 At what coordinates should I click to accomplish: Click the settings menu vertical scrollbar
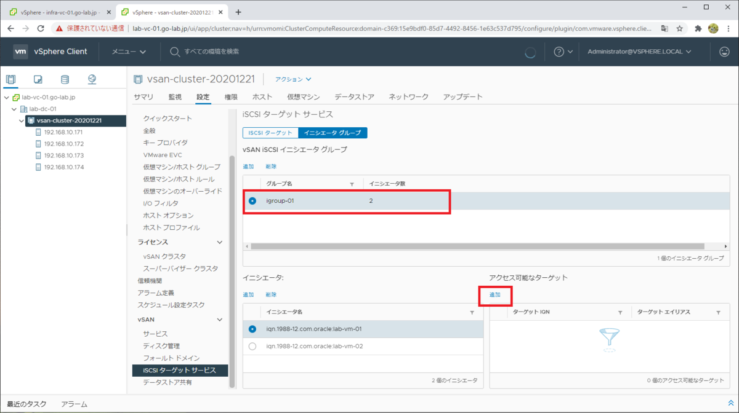[232, 270]
